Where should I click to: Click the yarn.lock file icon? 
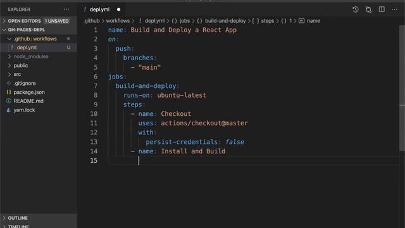pos(8,110)
